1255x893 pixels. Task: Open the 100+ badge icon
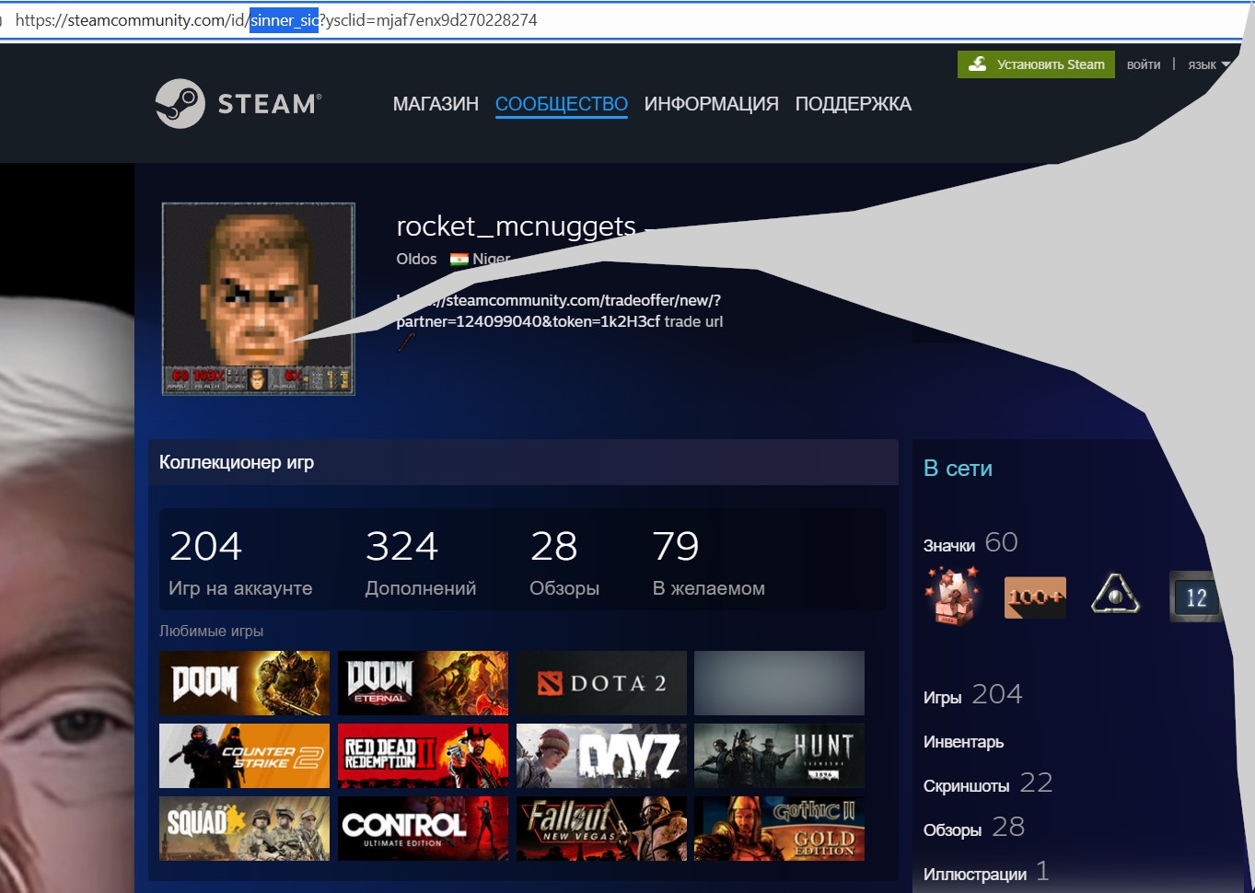point(1035,597)
